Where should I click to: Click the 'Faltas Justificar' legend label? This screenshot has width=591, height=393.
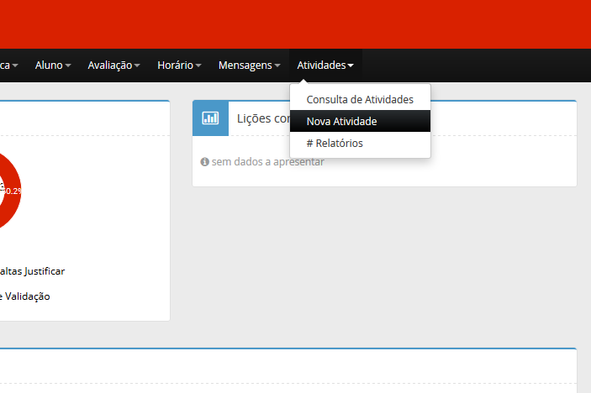(32, 271)
